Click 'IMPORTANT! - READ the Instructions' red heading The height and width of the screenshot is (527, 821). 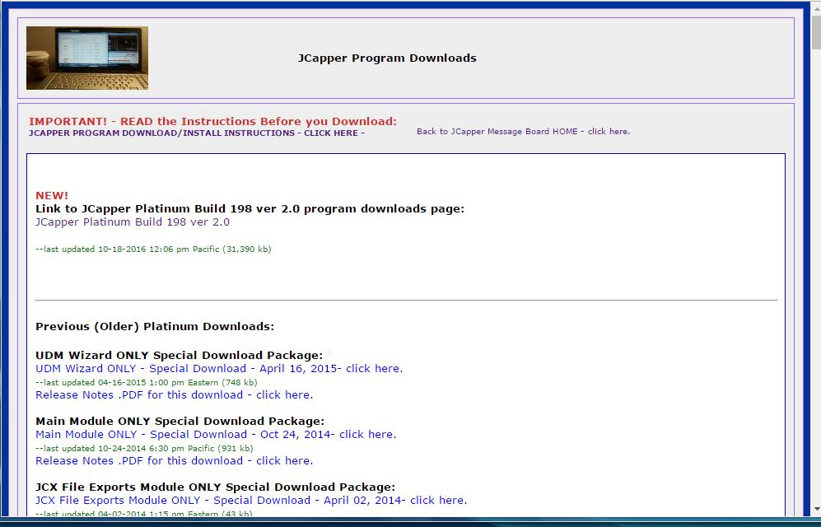tap(212, 121)
